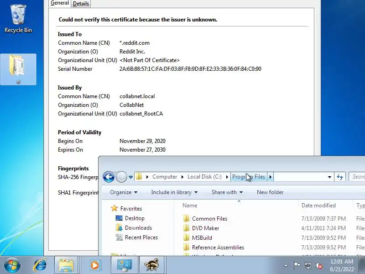Switch to certificate General tab

coord(60,3)
